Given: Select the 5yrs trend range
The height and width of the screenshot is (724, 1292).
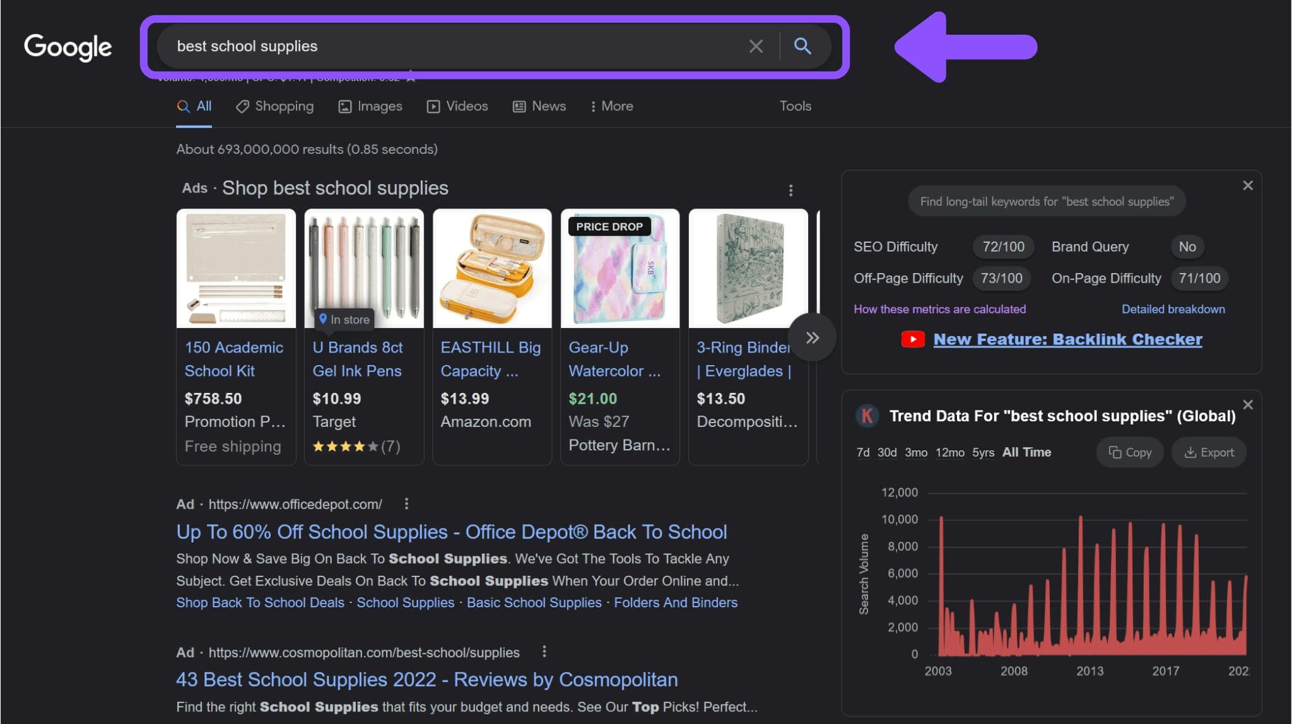Looking at the screenshot, I should pyautogui.click(x=983, y=452).
